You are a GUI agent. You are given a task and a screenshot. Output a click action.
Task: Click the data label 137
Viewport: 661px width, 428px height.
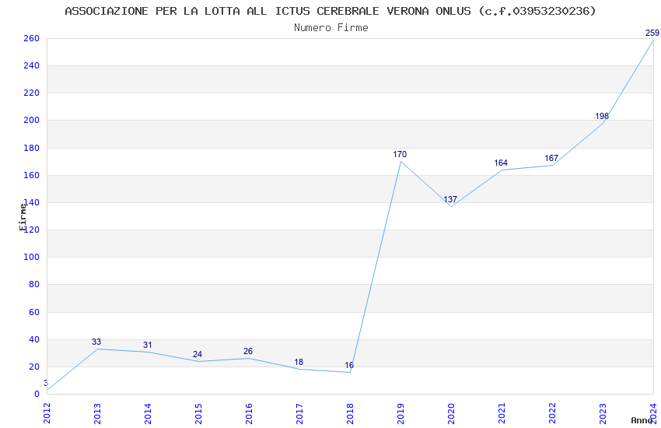(450, 199)
